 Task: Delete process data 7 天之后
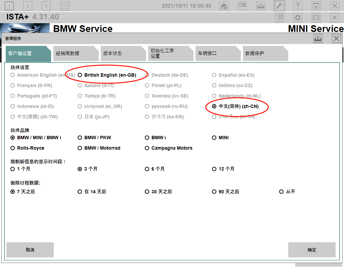[x=23, y=192]
